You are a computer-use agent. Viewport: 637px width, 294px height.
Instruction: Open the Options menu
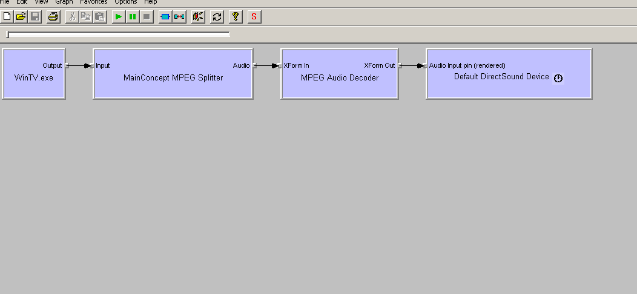(x=126, y=2)
